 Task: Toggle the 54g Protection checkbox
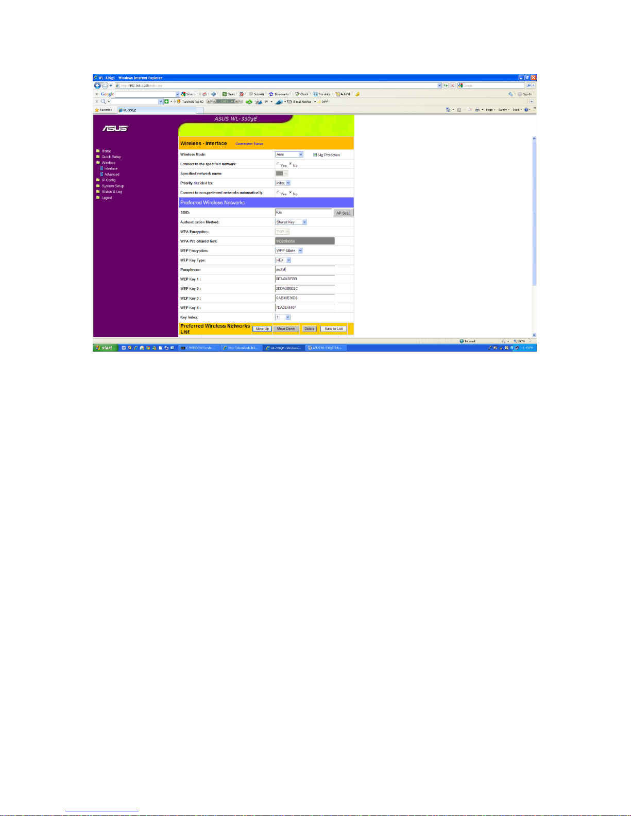pyautogui.click(x=315, y=154)
